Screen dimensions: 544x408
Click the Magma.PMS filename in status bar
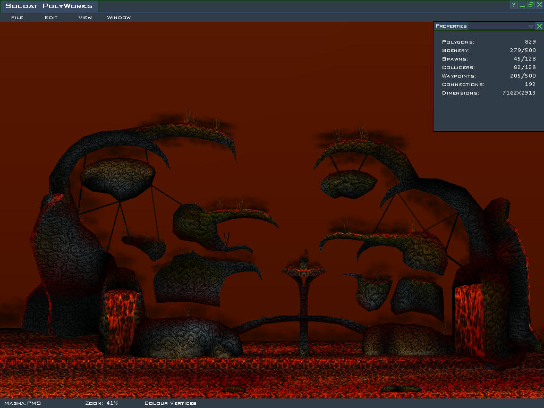pyautogui.click(x=22, y=403)
